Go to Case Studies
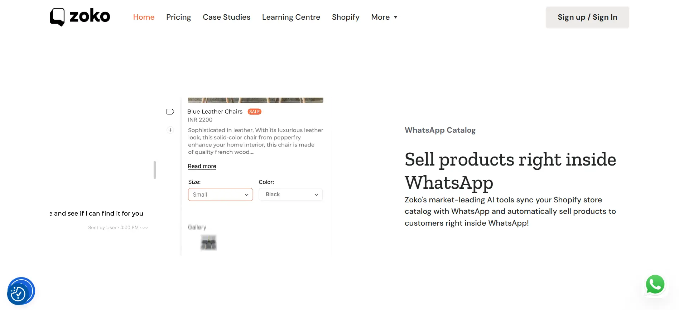Screen dimensions: 679x310 pyautogui.click(x=226, y=17)
